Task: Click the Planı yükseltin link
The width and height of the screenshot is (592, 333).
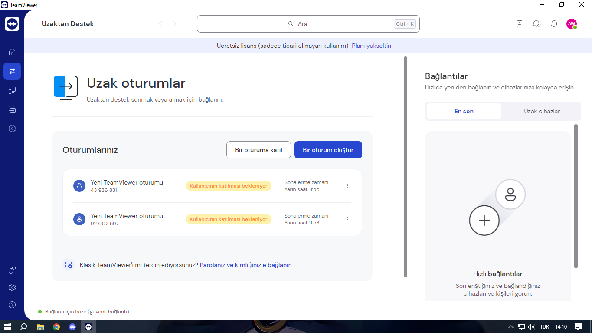Action: click(x=371, y=46)
